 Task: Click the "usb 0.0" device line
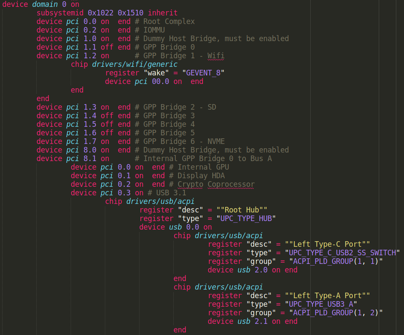176,227
